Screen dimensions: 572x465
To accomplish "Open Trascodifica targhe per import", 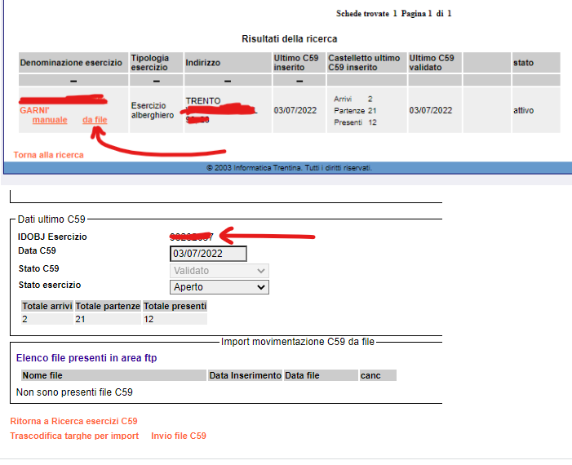I will click(x=74, y=436).
